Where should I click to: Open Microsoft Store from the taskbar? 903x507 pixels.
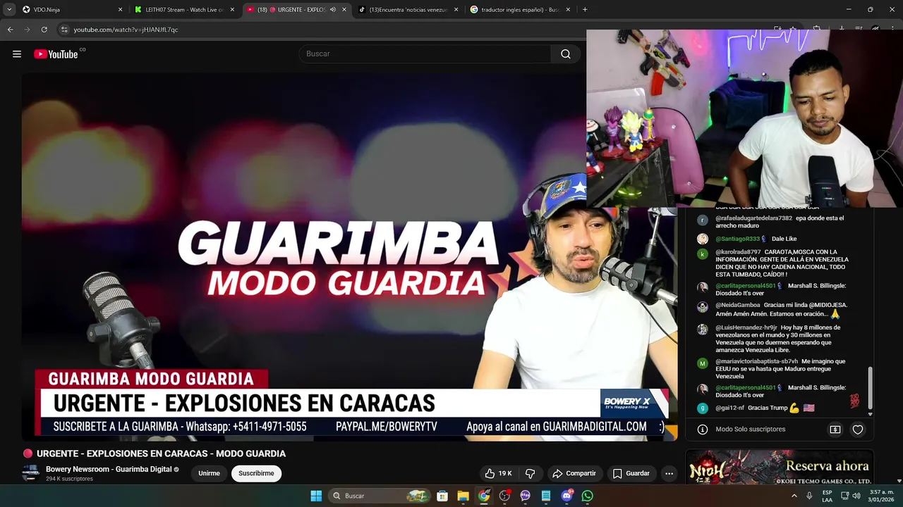pos(442,496)
